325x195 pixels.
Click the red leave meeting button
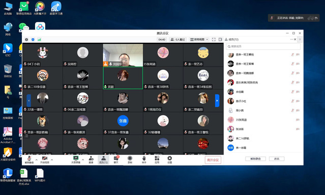pyautogui.click(x=213, y=160)
